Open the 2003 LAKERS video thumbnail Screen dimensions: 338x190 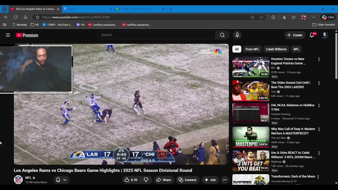(x=251, y=91)
